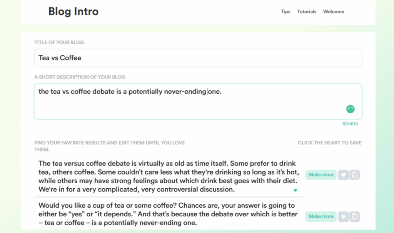This screenshot has height=233, width=394.
Task: Copy the first result with clipboard icon
Action: 354,175
